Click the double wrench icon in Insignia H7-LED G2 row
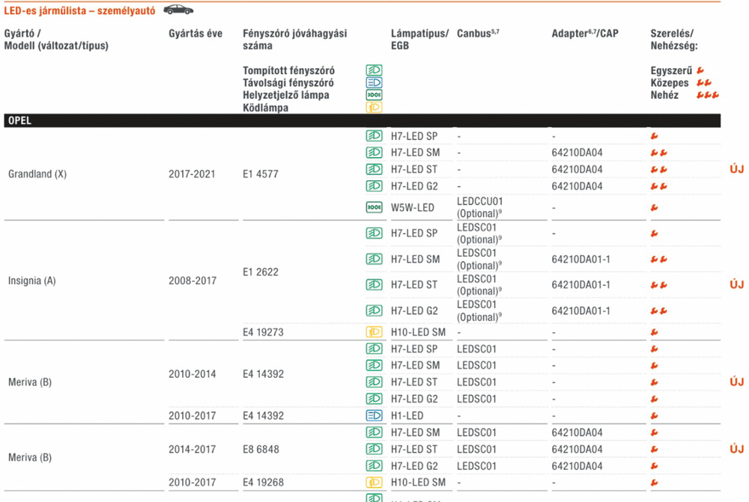 (658, 310)
